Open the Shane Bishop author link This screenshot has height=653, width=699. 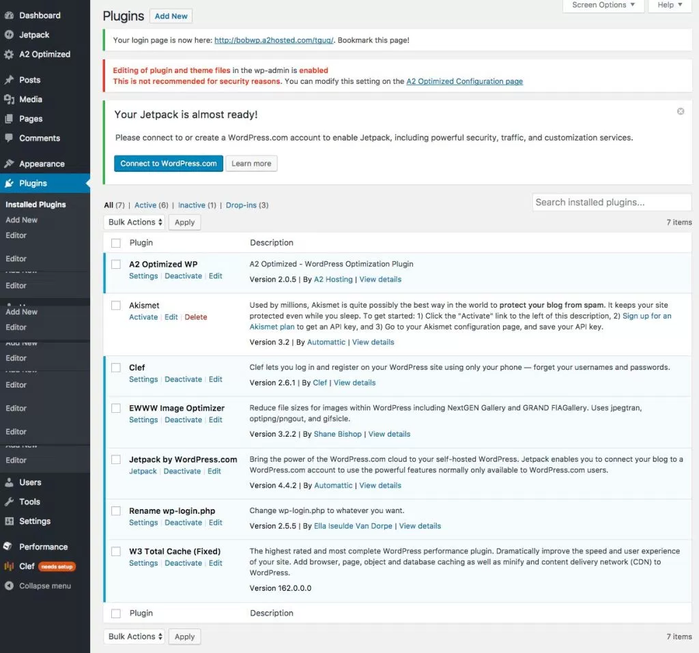point(337,434)
